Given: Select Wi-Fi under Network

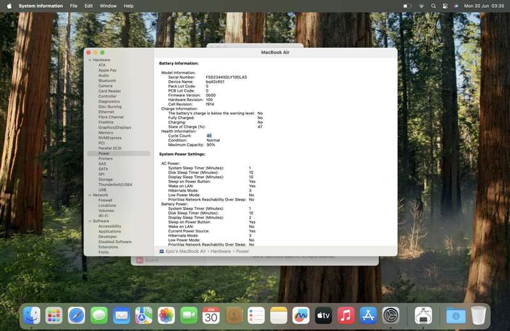Looking at the screenshot, I should pos(103,216).
